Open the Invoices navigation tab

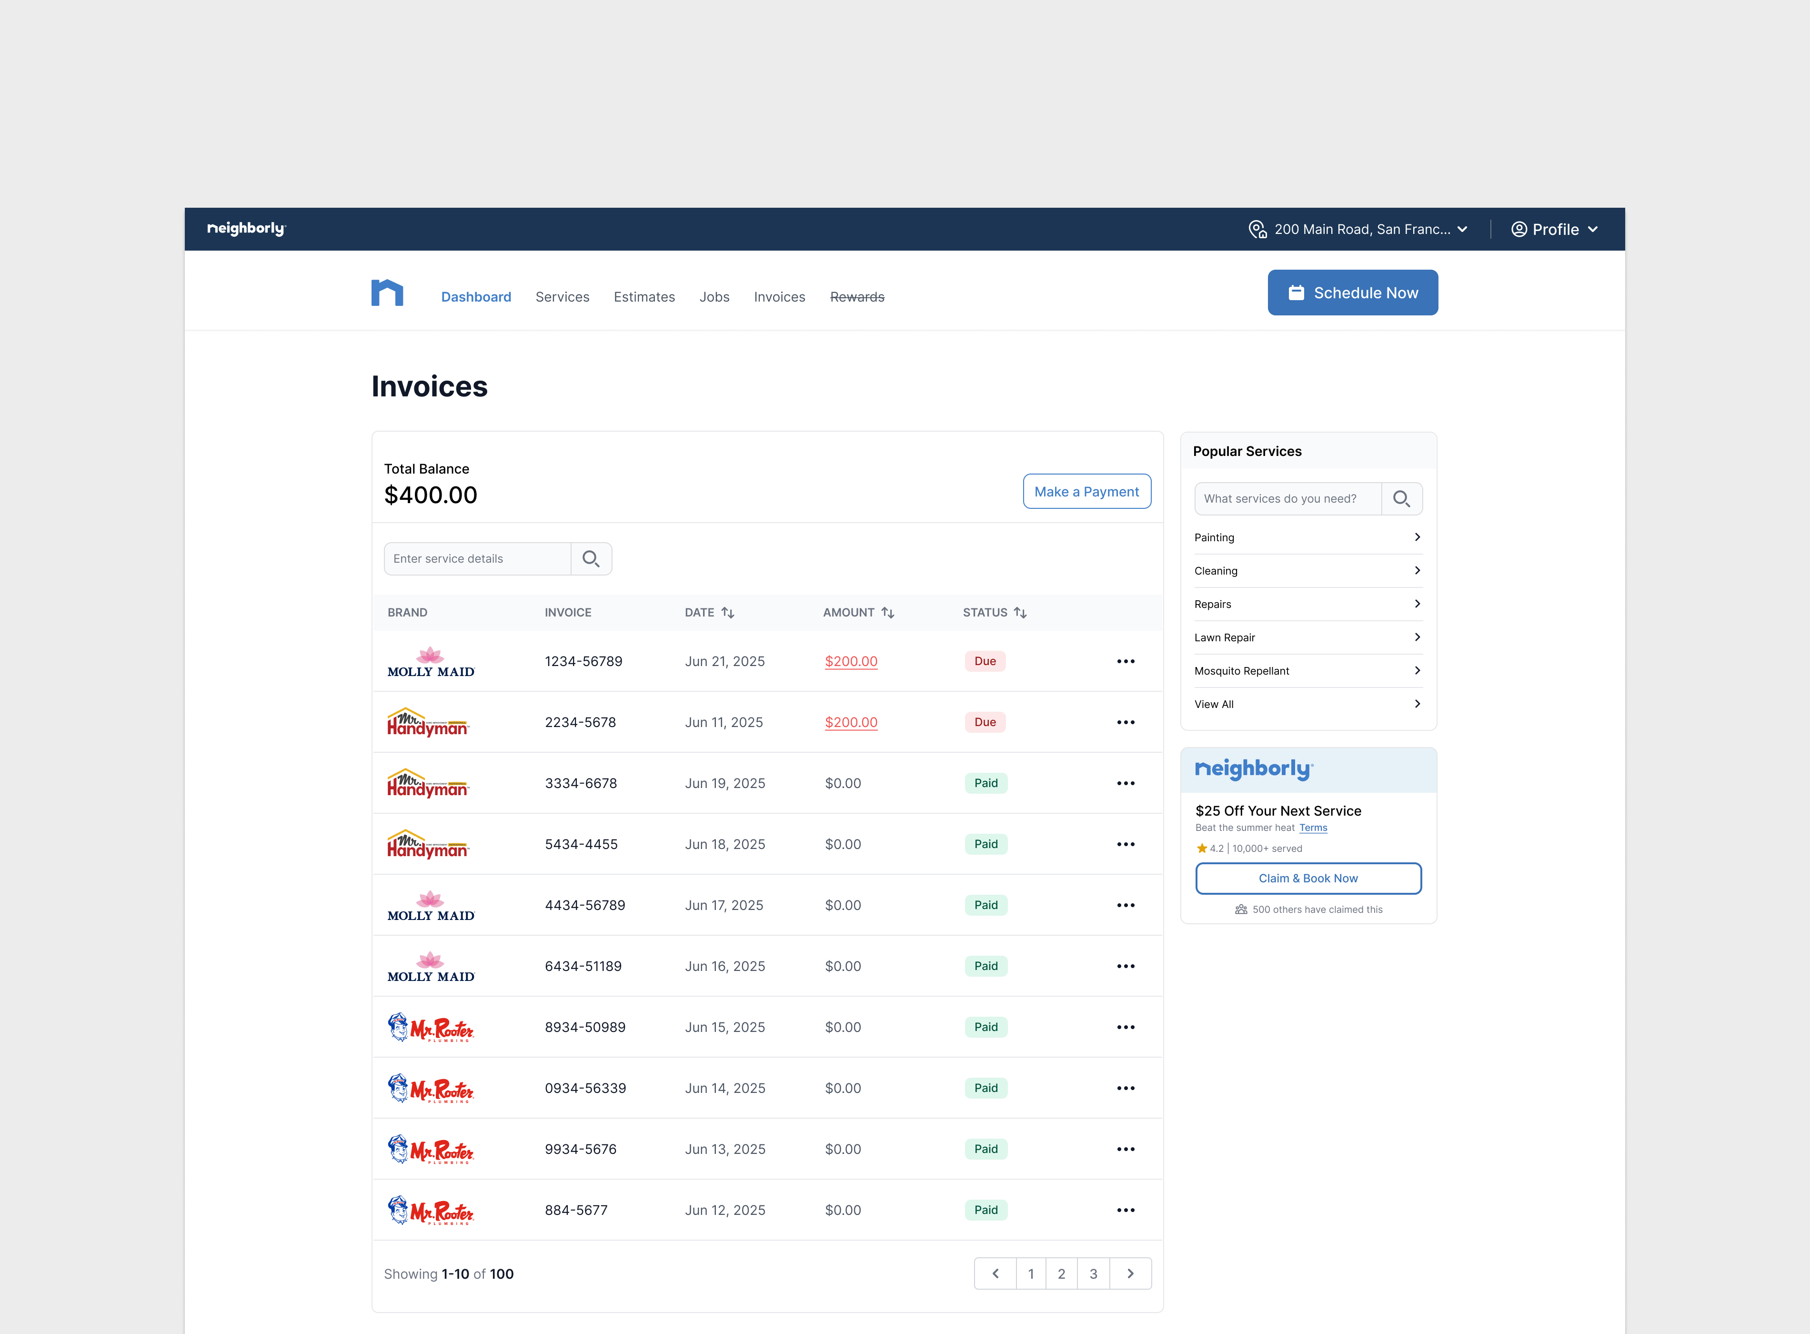pyautogui.click(x=779, y=297)
